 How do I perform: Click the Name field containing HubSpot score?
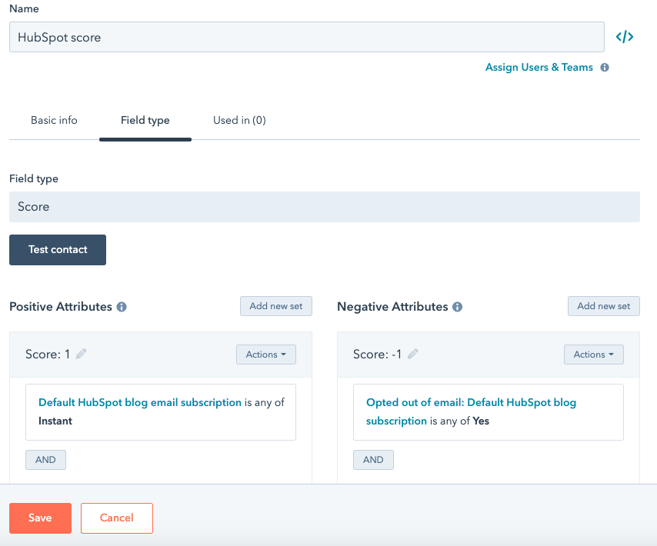[x=306, y=37]
